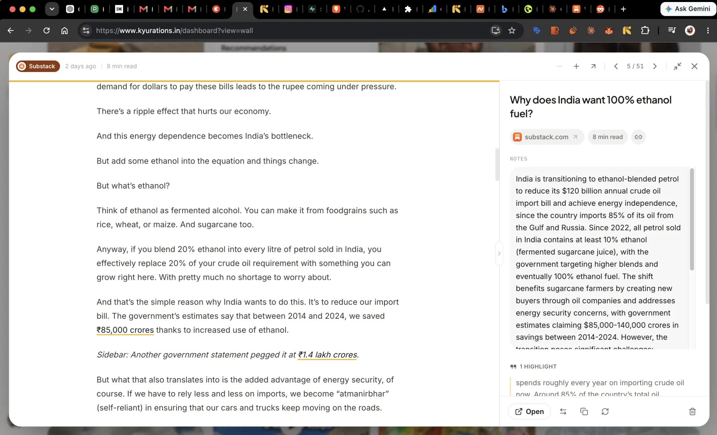Open tab search dropdown arrow
Screen dimensions: 717x435
point(52,9)
